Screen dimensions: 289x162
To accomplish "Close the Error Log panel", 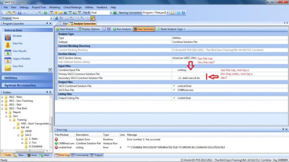I will coord(286,130).
